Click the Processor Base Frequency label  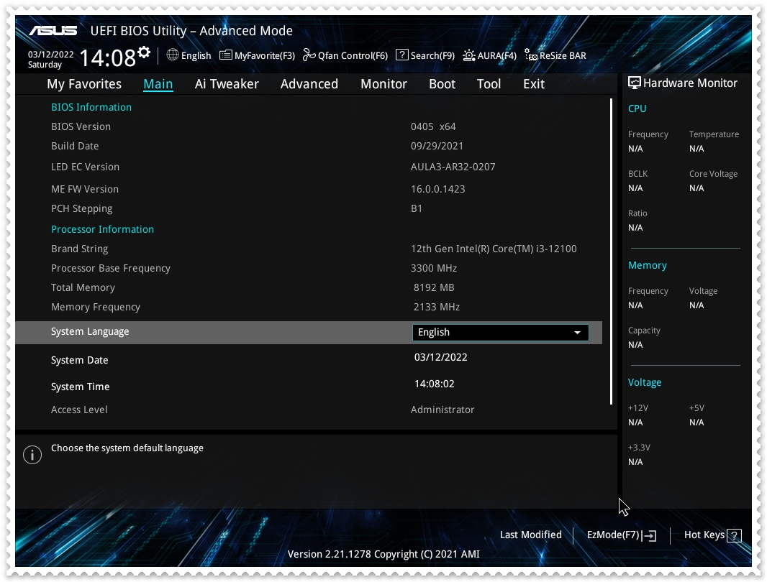click(x=111, y=268)
